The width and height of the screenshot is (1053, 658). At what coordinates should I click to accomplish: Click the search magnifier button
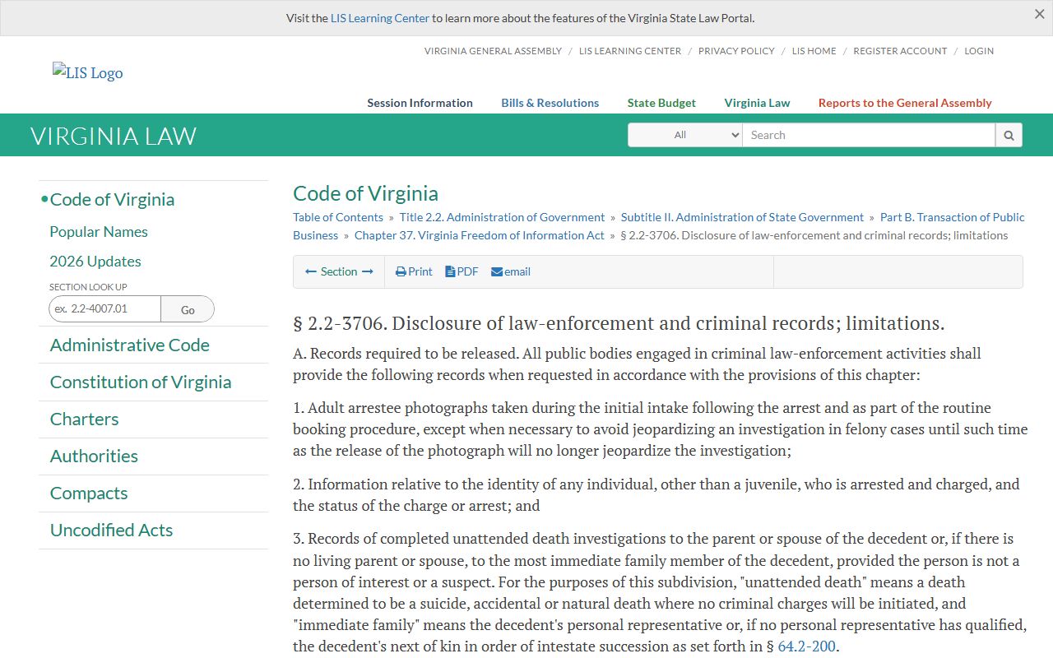click(x=1009, y=135)
